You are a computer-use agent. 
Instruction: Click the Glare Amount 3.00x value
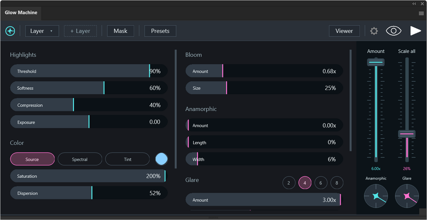(x=329, y=200)
